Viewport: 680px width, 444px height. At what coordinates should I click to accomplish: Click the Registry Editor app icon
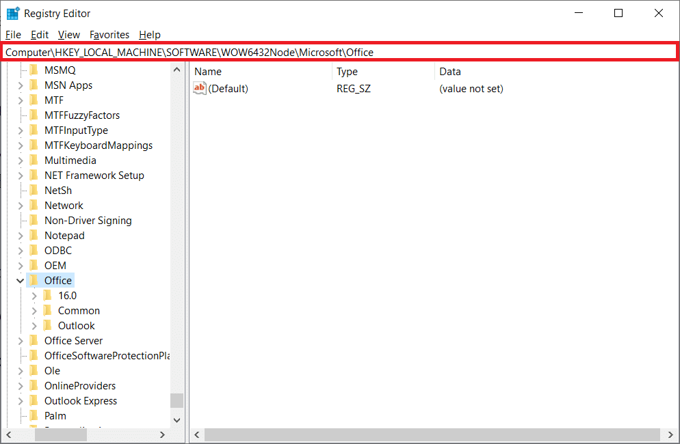[13, 14]
